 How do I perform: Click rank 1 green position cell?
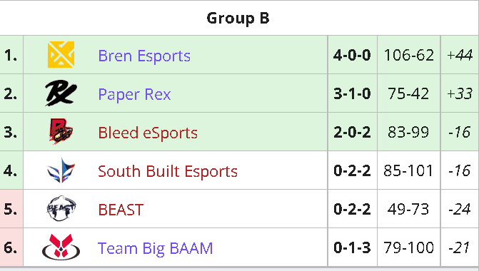click(11, 55)
